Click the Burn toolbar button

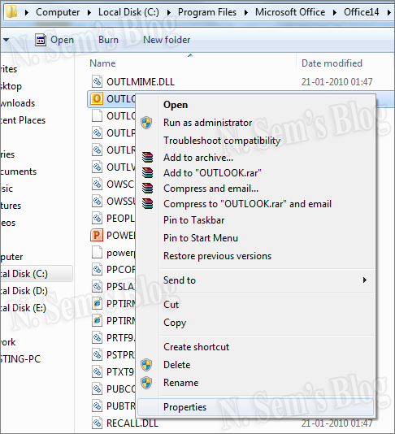(109, 40)
